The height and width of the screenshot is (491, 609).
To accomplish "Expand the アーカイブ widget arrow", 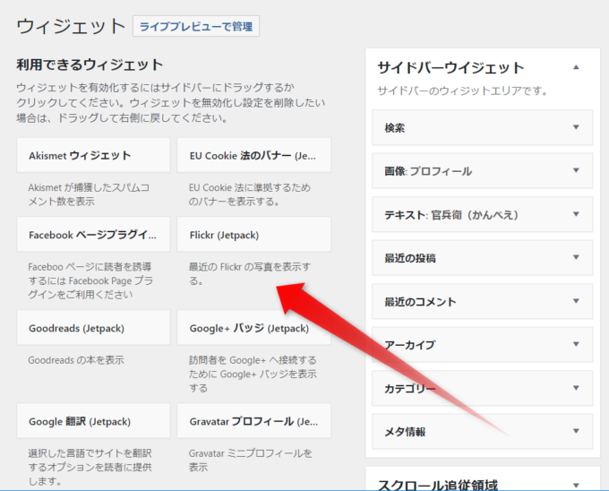I will [x=576, y=345].
